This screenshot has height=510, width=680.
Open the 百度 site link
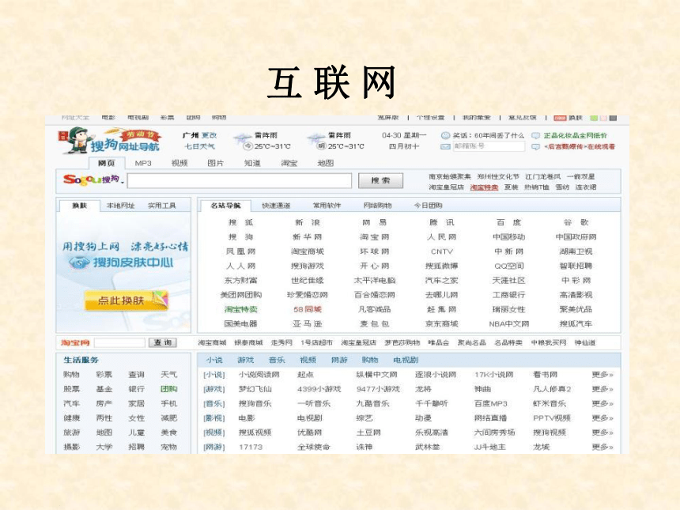(x=508, y=222)
